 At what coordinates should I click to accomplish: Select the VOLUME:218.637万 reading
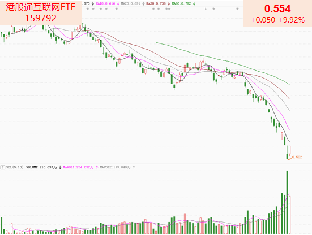[x=41, y=167]
